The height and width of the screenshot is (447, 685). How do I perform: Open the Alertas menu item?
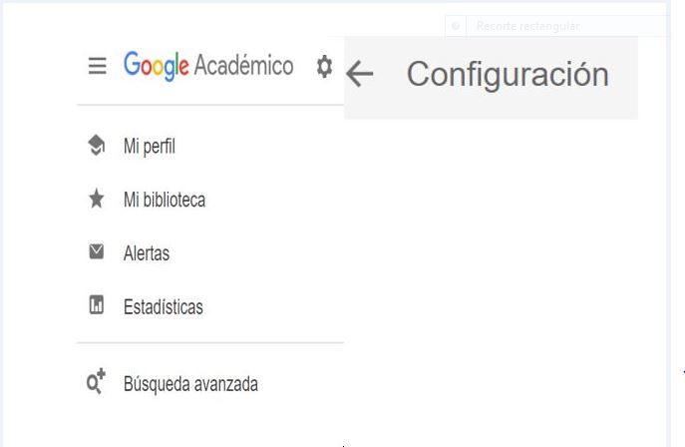(x=147, y=253)
